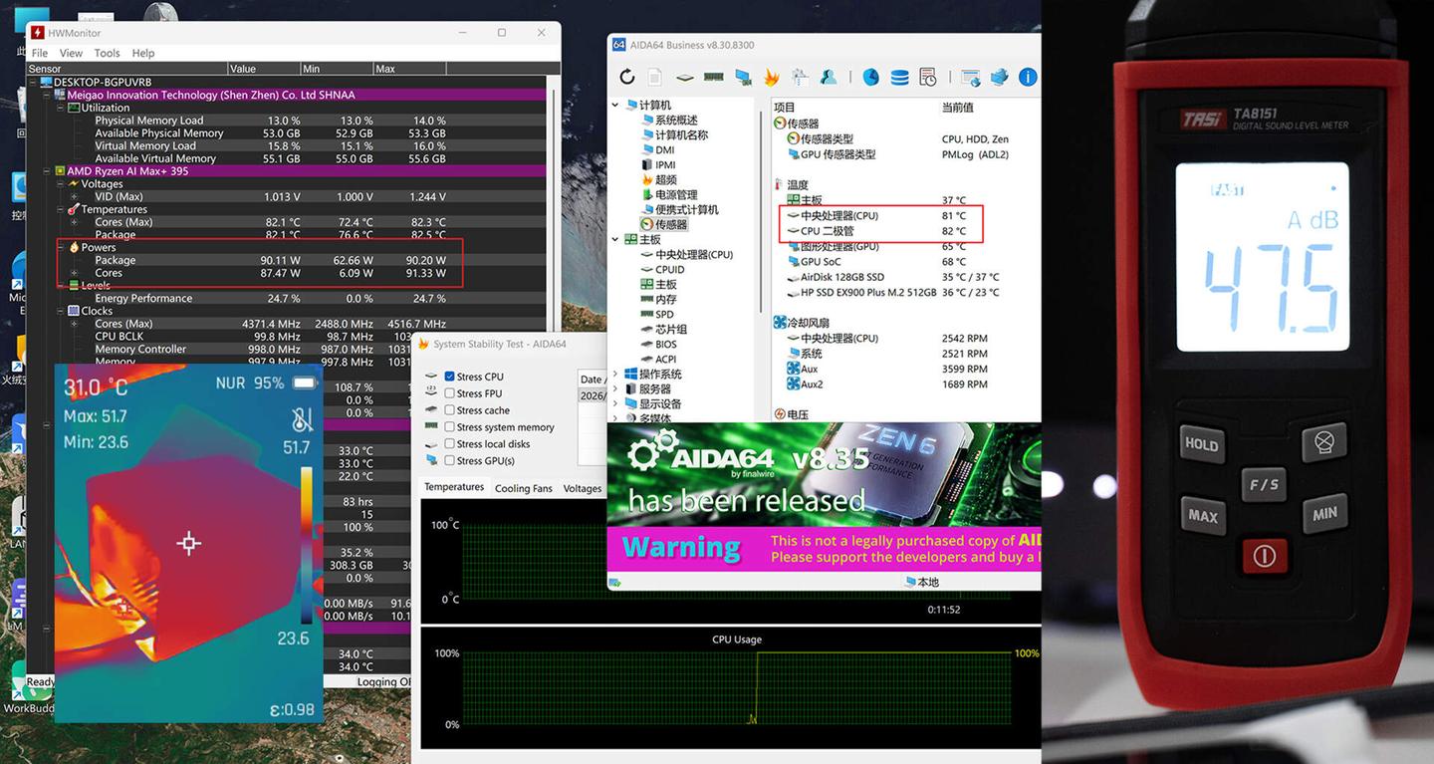1434x764 pixels.
Task: Collapse the 计算机 node in AIDA64 tree
Action: click(x=615, y=105)
